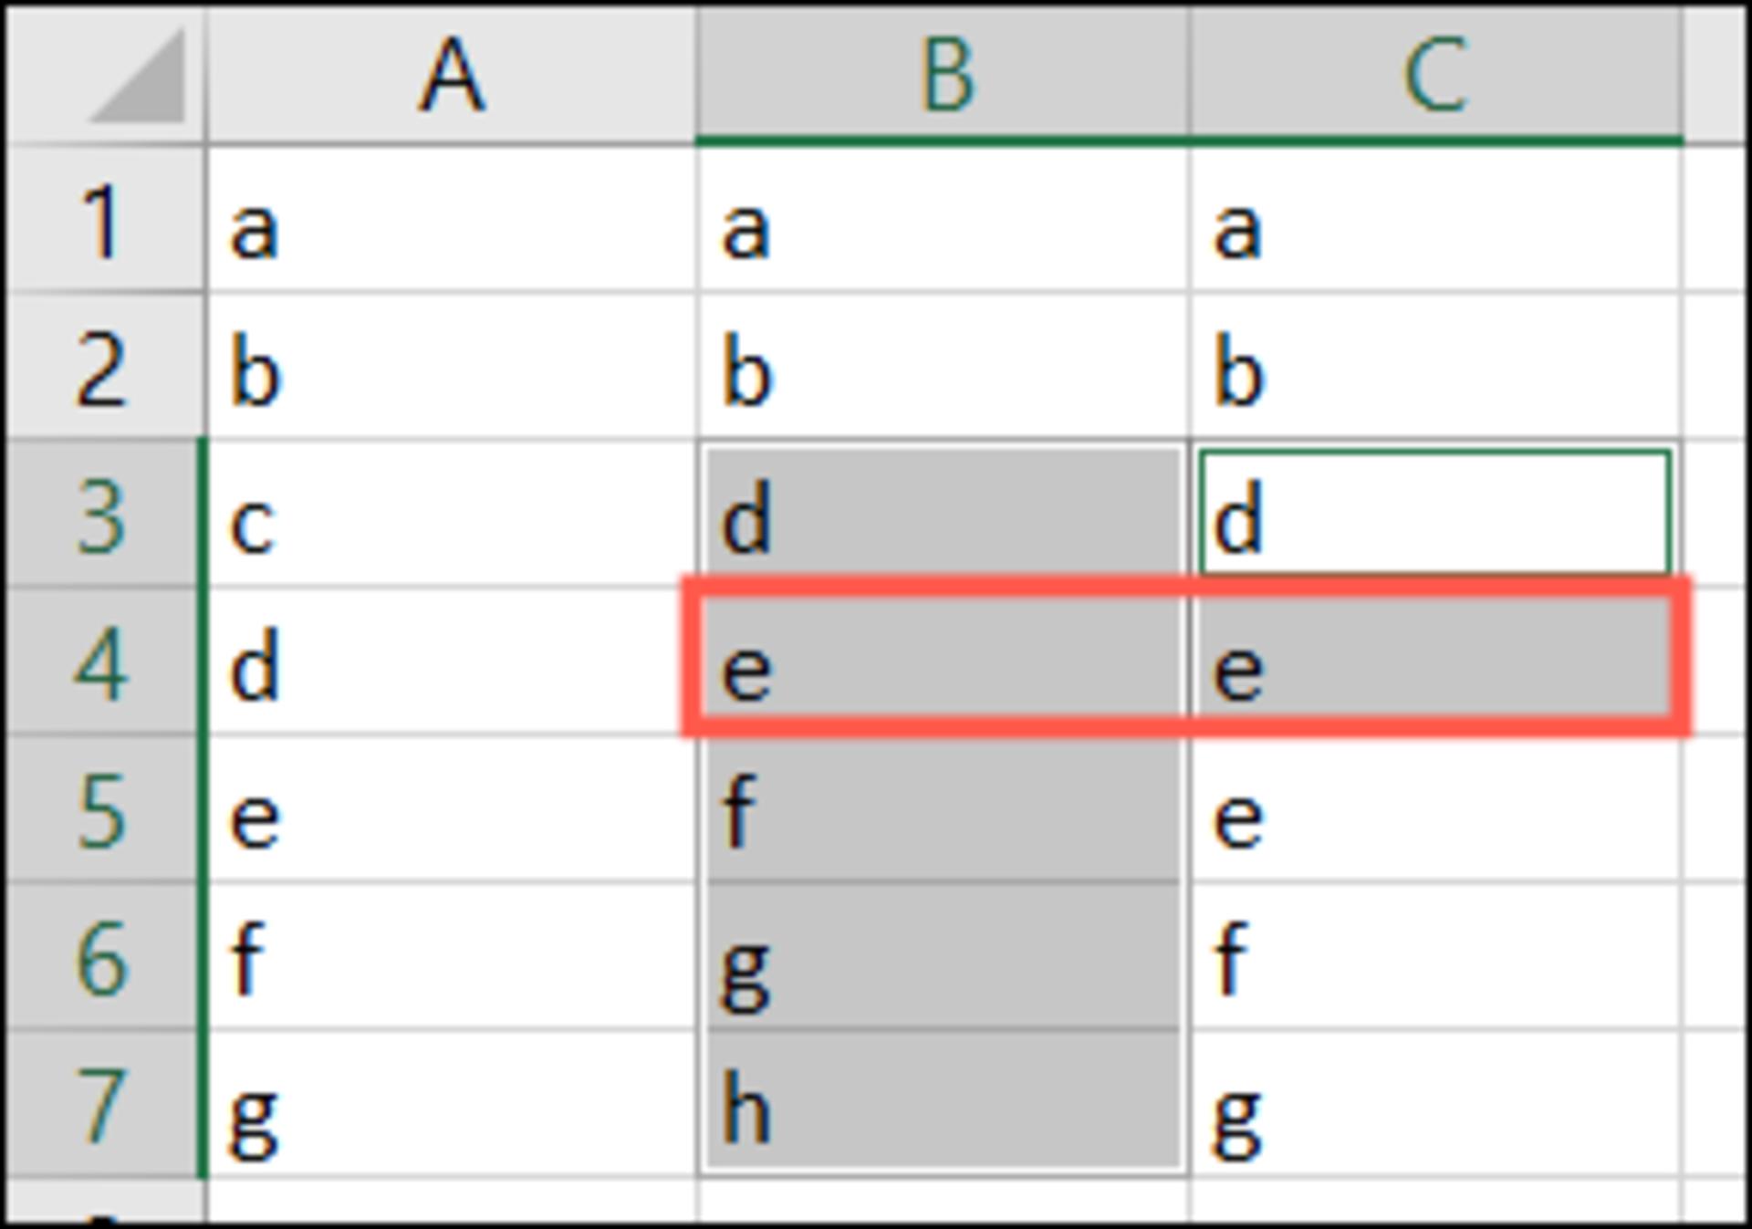Click cell B4 containing e
This screenshot has width=1752, height=1229.
pos(943,662)
